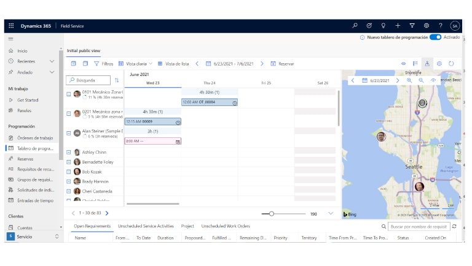Collapse row for 0201 Mecánico zona
Screen dimensions: 472x266
pos(69,113)
